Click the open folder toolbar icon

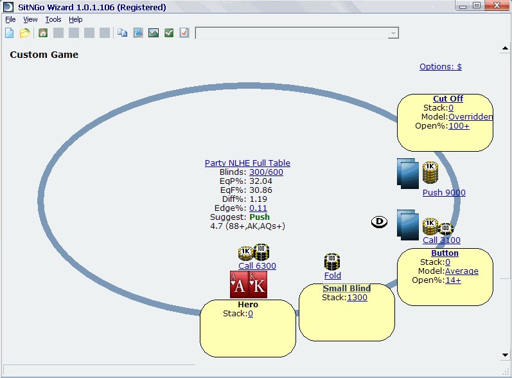24,33
